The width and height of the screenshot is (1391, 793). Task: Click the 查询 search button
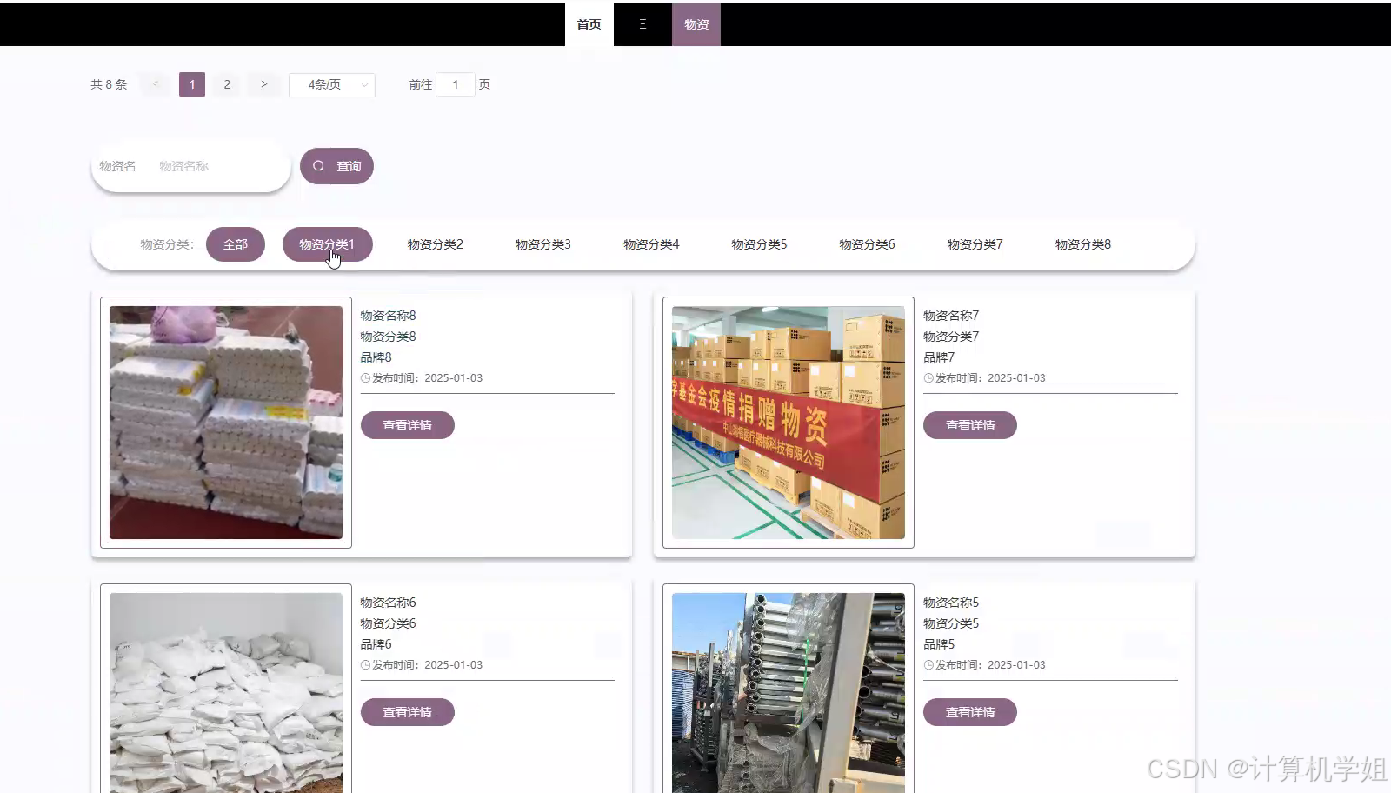(336, 166)
